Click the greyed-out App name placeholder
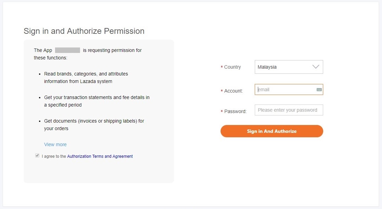The height and width of the screenshot is (209, 382). [x=67, y=50]
